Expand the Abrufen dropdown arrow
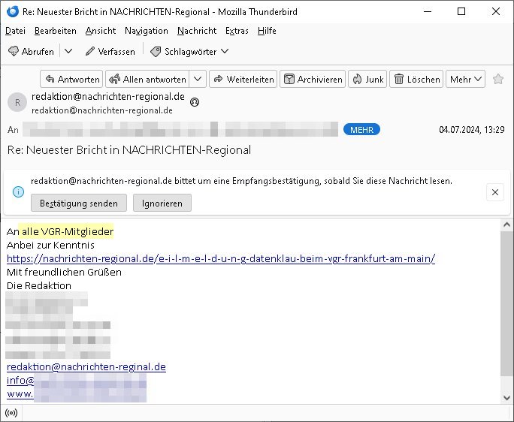 click(68, 51)
